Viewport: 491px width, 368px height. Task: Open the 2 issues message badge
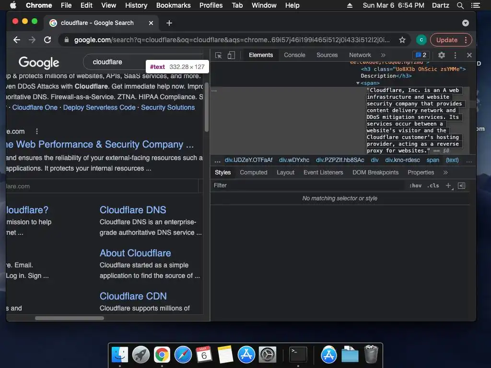[421, 55]
